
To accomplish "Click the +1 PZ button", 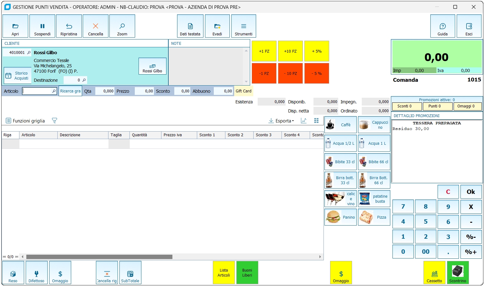I will pos(264,51).
